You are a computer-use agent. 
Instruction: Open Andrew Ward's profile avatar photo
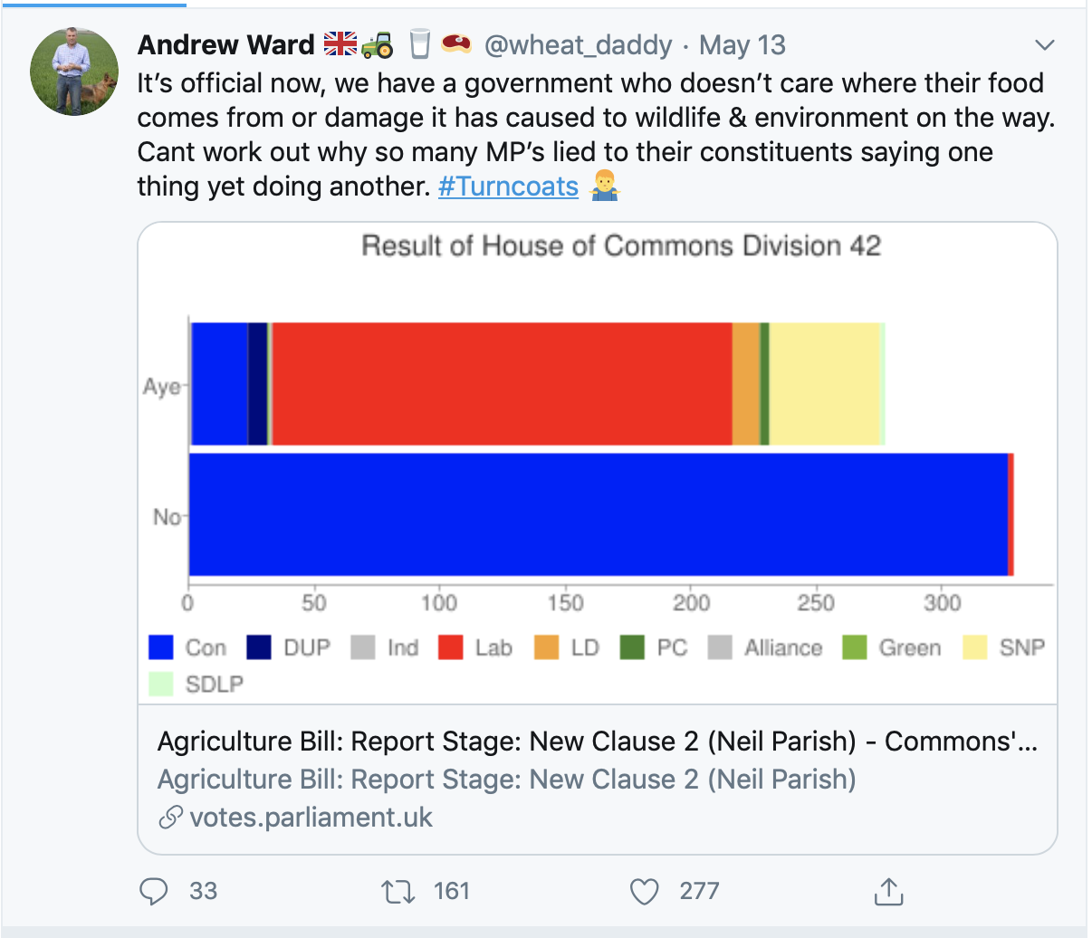point(74,72)
